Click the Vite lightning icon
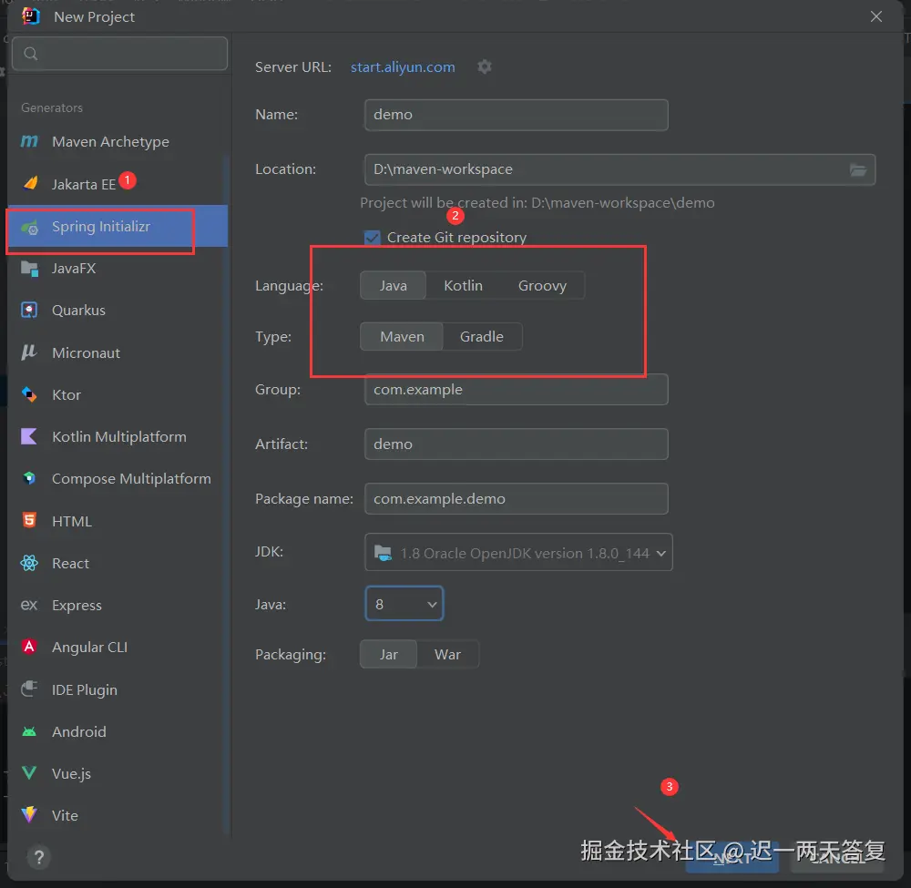The image size is (911, 888). point(29,815)
